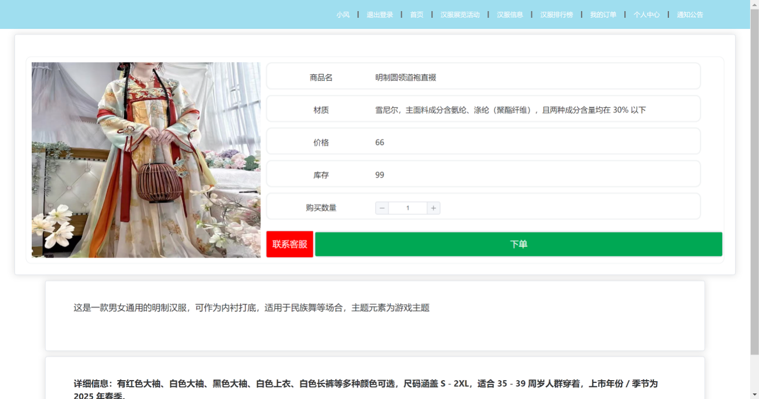
Task: Click the price value 66
Action: click(x=379, y=142)
